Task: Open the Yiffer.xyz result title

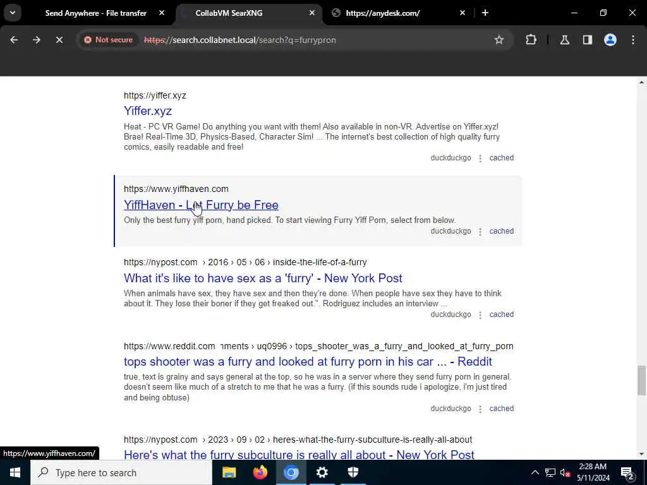Action: (x=148, y=111)
